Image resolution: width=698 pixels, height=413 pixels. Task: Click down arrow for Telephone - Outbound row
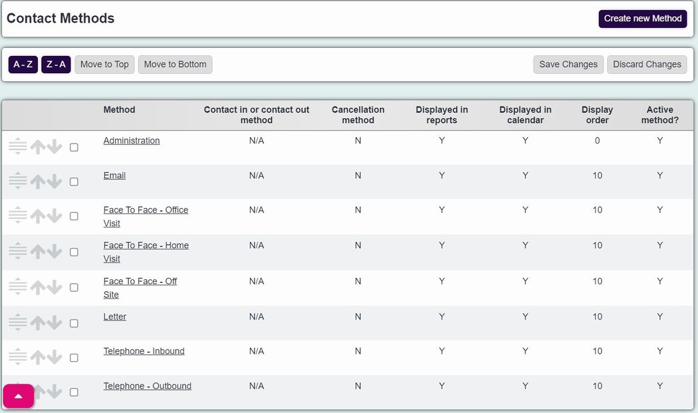pos(55,392)
